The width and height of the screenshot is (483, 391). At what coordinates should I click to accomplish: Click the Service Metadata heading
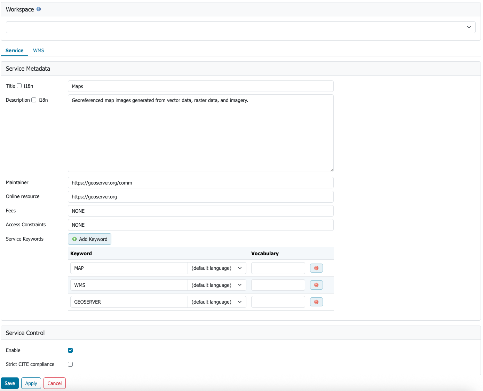[x=28, y=69]
